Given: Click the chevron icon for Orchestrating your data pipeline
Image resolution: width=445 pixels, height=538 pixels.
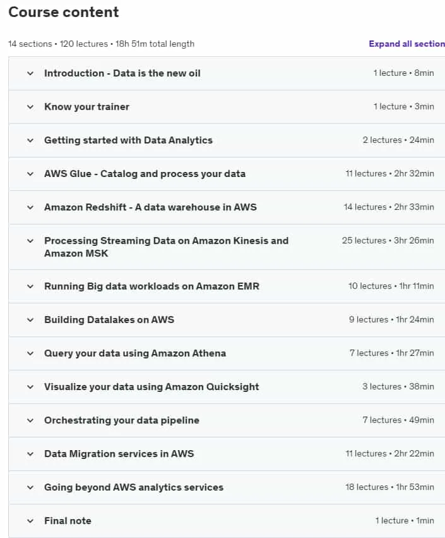Looking at the screenshot, I should click(x=30, y=420).
